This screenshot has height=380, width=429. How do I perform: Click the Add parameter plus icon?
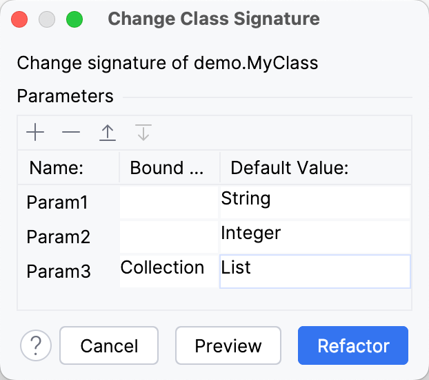click(x=34, y=132)
